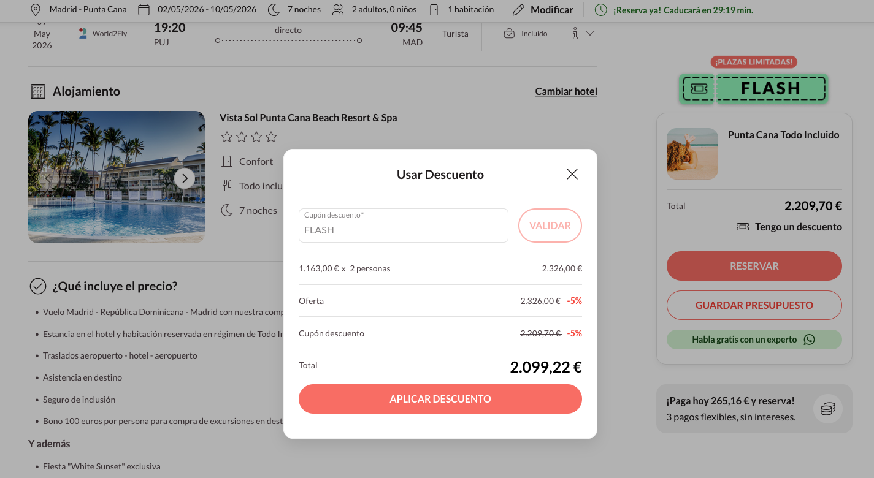The width and height of the screenshot is (874, 478).
Task: Click the flight info icon
Action: point(575,34)
